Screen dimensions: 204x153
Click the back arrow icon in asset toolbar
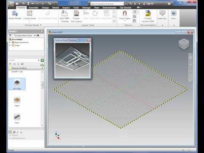pyautogui.click(x=10, y=64)
